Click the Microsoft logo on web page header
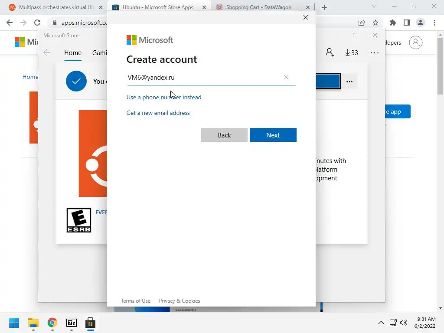The image size is (444, 333). 26,42
